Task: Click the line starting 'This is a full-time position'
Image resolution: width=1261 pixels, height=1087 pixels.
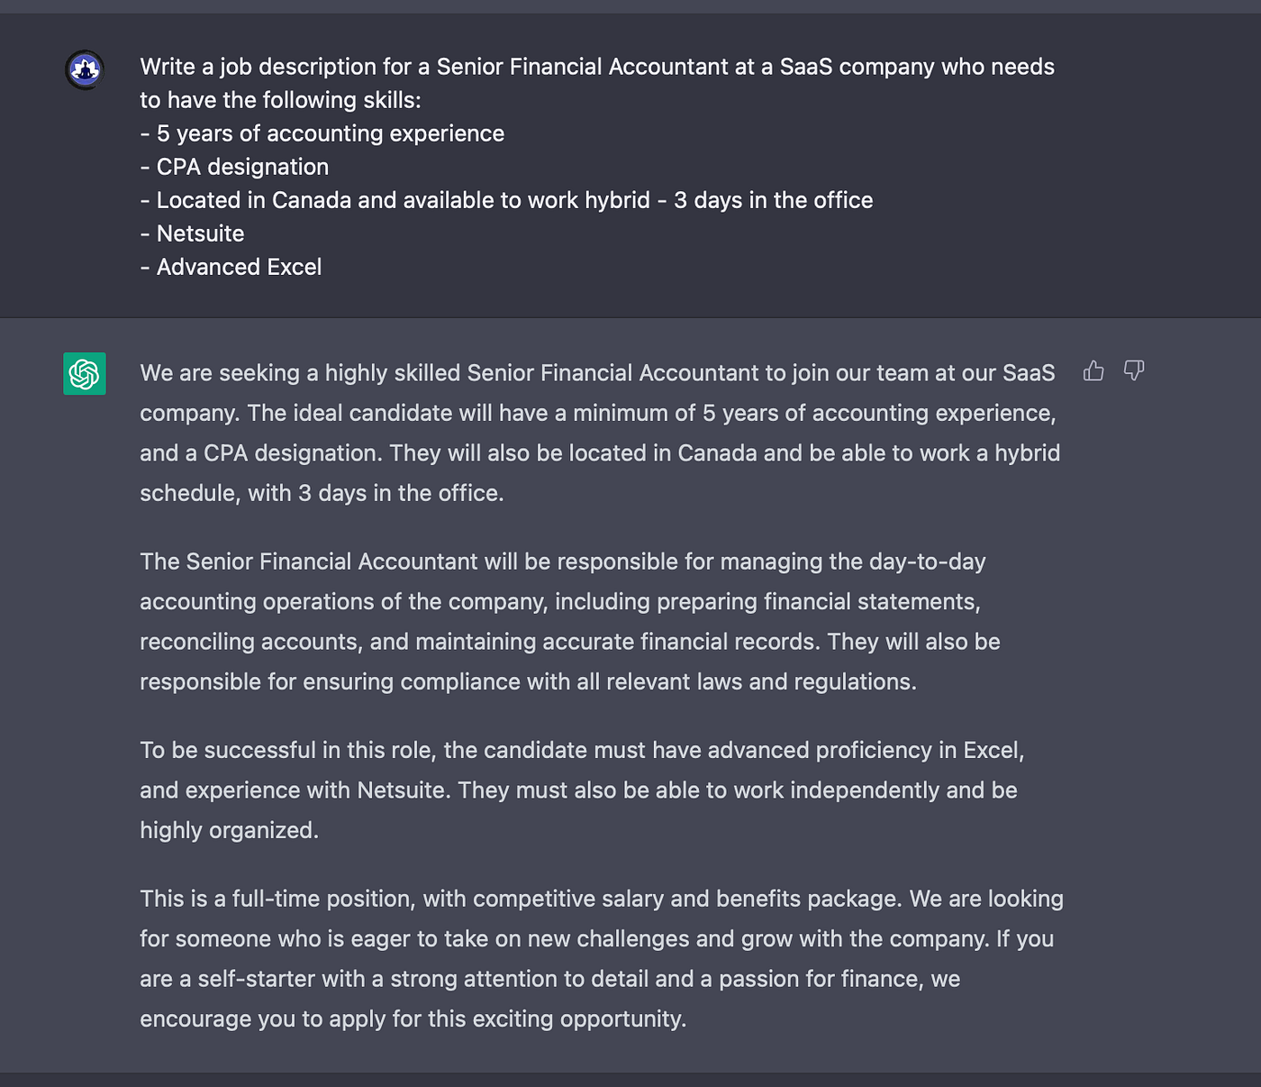Action: pos(602,899)
